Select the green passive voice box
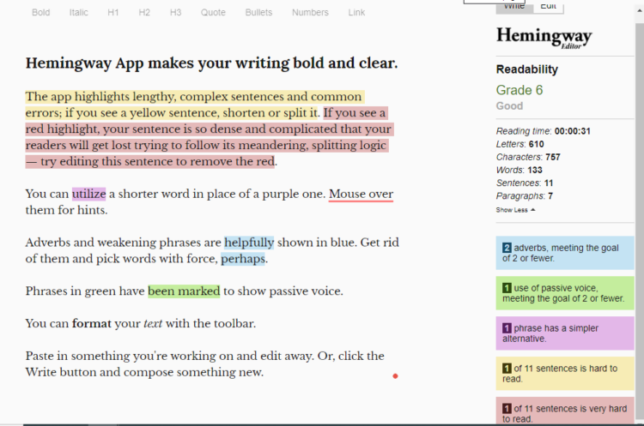Image resolution: width=644 pixels, height=426 pixels. [563, 293]
